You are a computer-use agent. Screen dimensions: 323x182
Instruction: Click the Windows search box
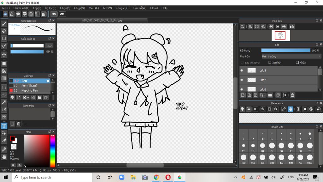(x=52, y=177)
